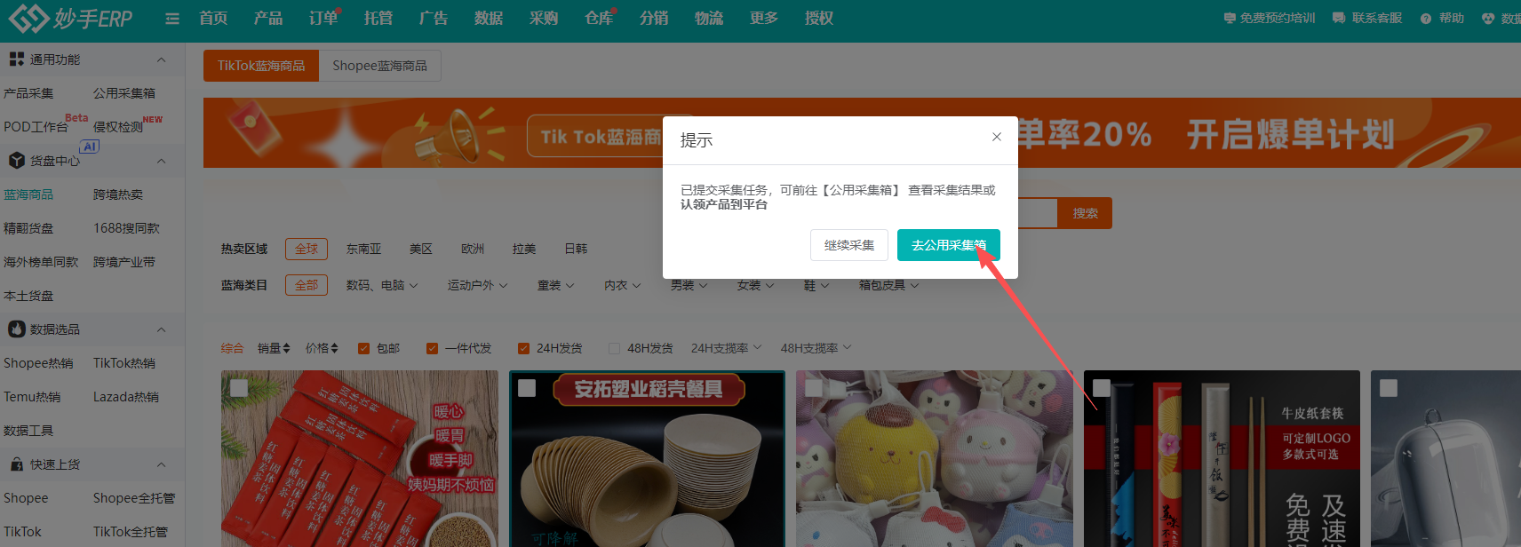Open the red sugar tea product thumbnail
This screenshot has width=1521, height=547.
(360, 458)
